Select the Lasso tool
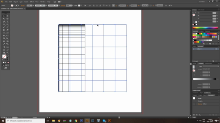Image resolution: width=220 pixels, height=123 pixels. point(8,19)
